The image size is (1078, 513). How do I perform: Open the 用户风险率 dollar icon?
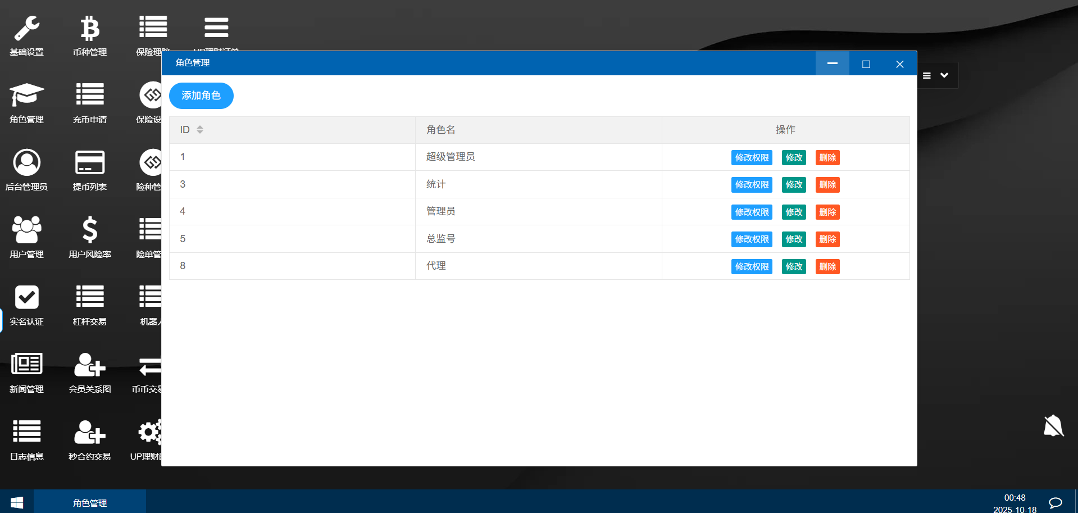click(x=90, y=231)
